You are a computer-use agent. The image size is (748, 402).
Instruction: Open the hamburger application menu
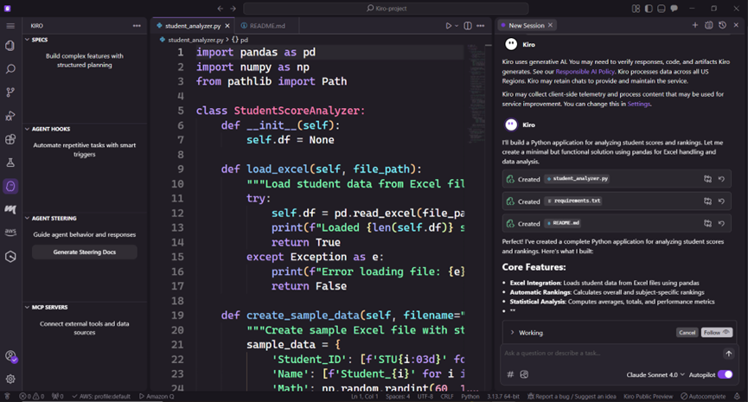pyautogui.click(x=10, y=26)
